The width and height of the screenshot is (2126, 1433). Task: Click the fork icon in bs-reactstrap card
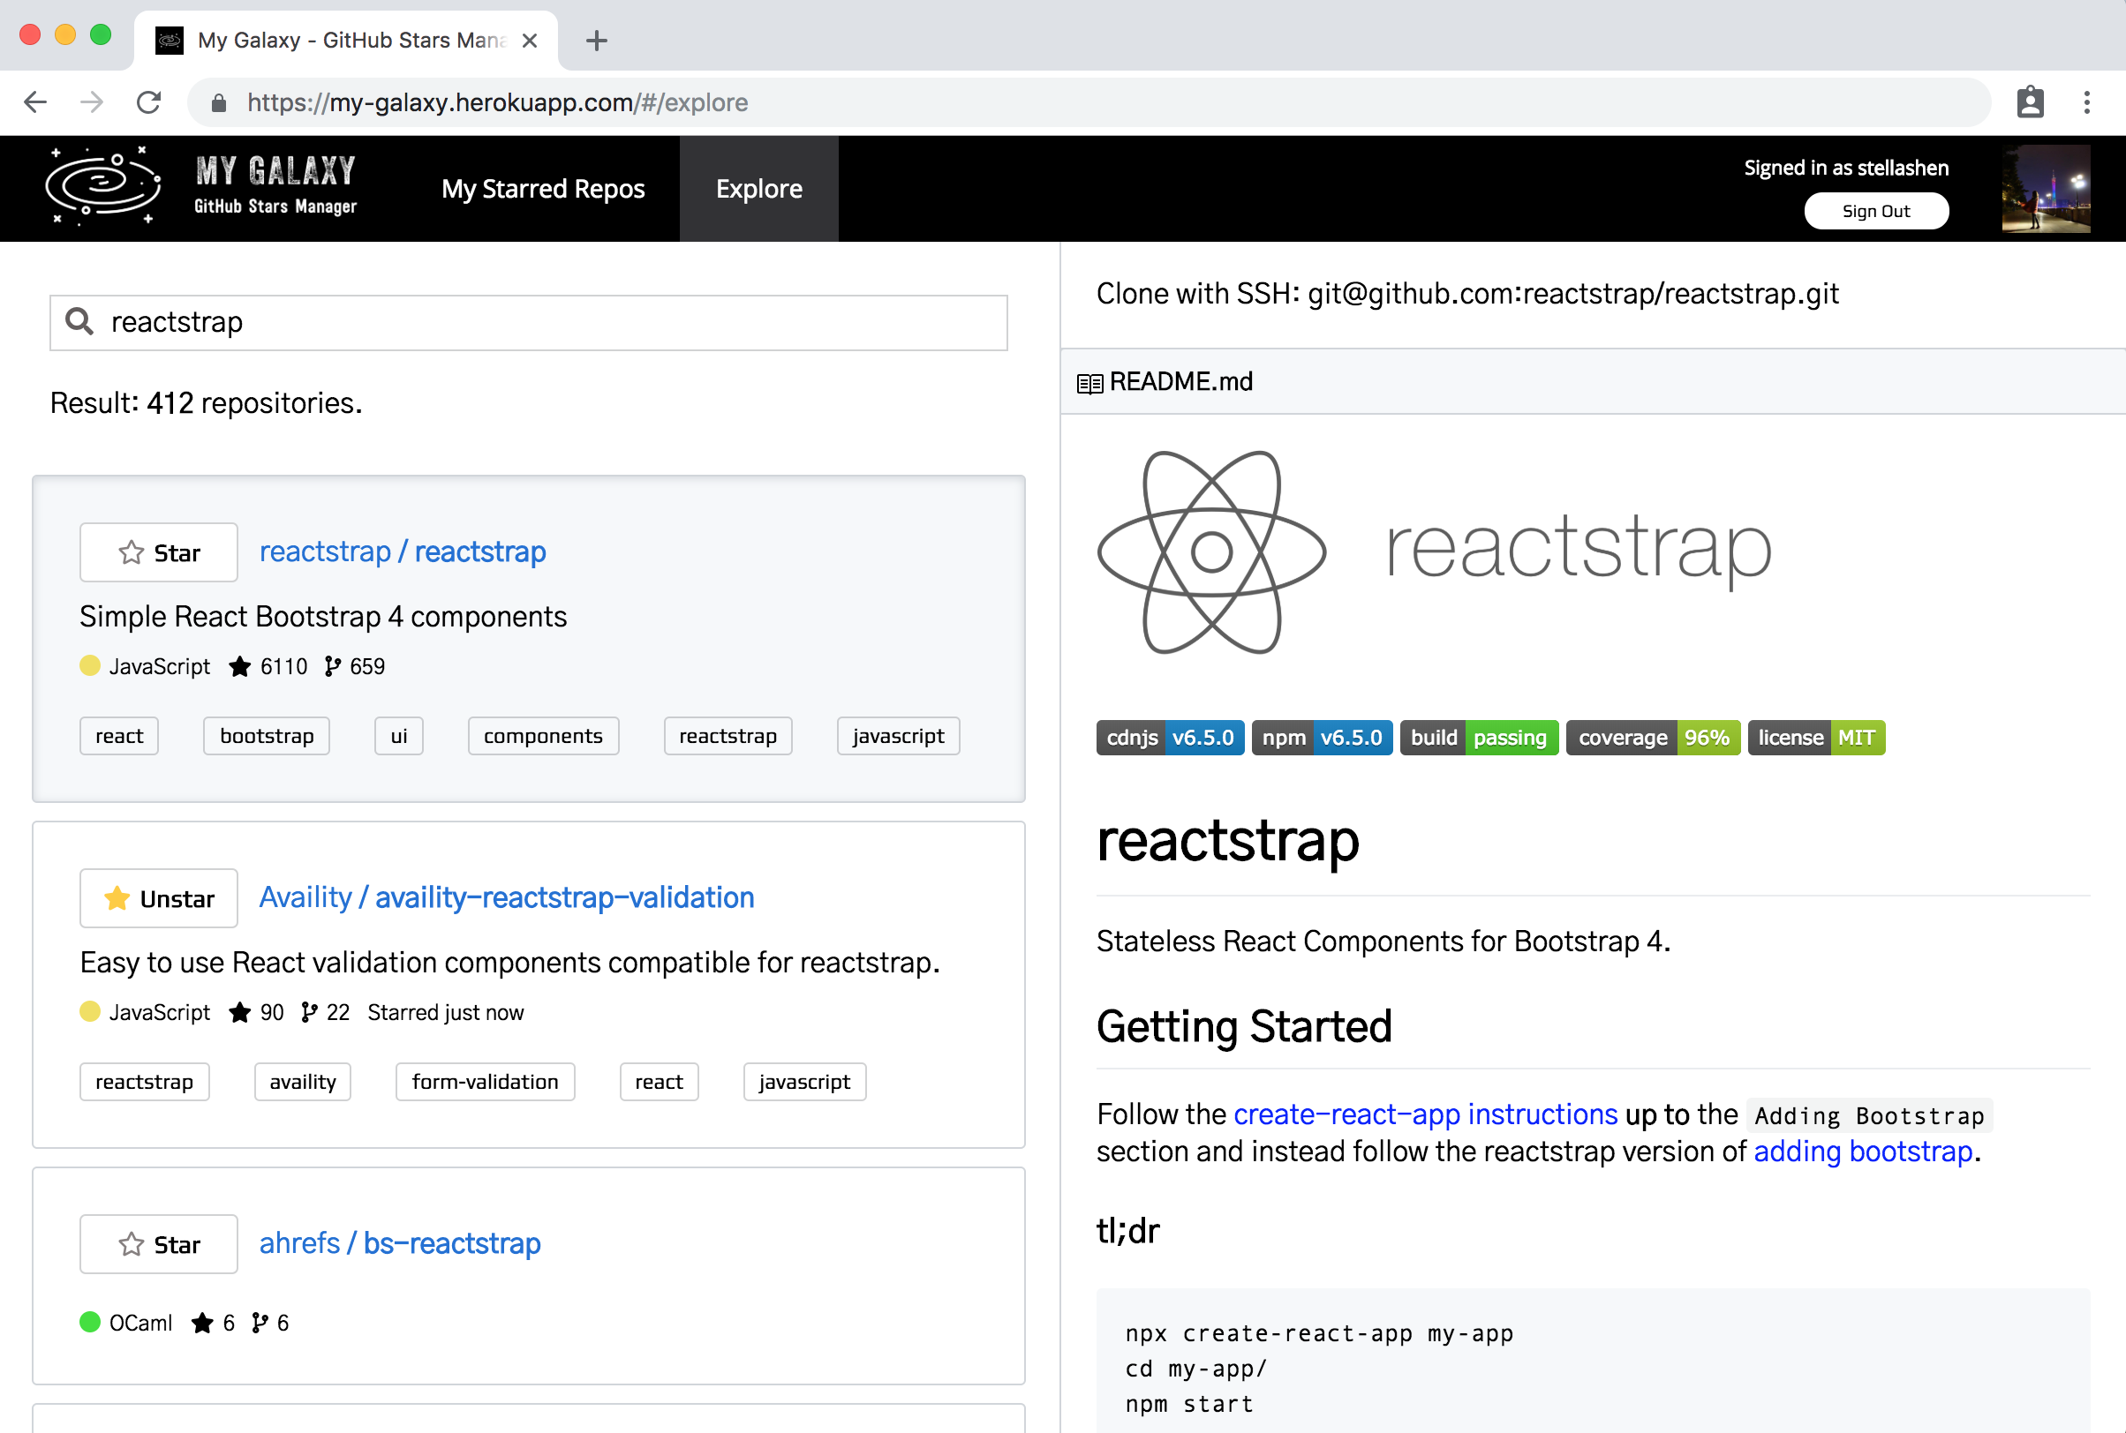(x=260, y=1323)
